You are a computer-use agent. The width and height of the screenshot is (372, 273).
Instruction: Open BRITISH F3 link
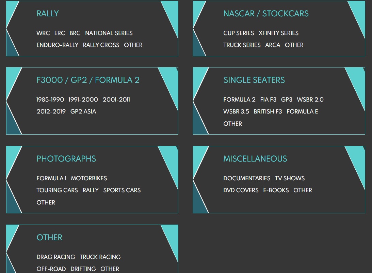[x=268, y=111]
